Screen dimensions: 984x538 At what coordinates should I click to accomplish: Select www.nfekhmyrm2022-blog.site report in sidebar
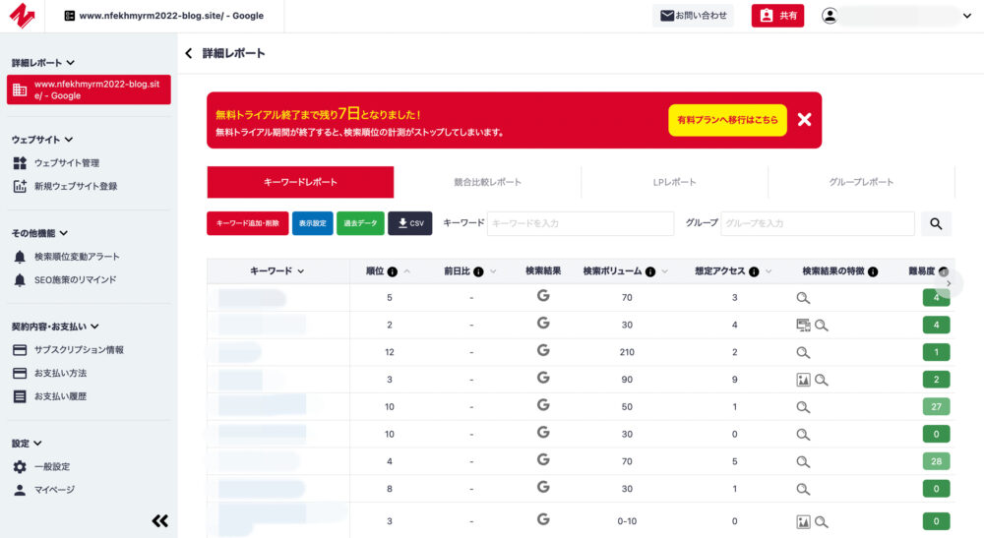(89, 90)
